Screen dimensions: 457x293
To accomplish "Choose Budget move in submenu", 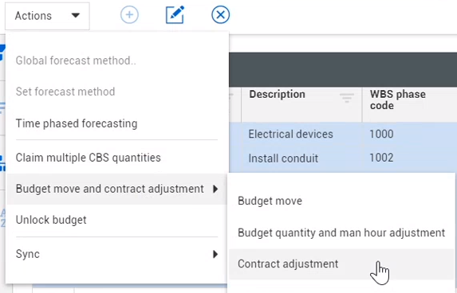I will click(x=342, y=201).
